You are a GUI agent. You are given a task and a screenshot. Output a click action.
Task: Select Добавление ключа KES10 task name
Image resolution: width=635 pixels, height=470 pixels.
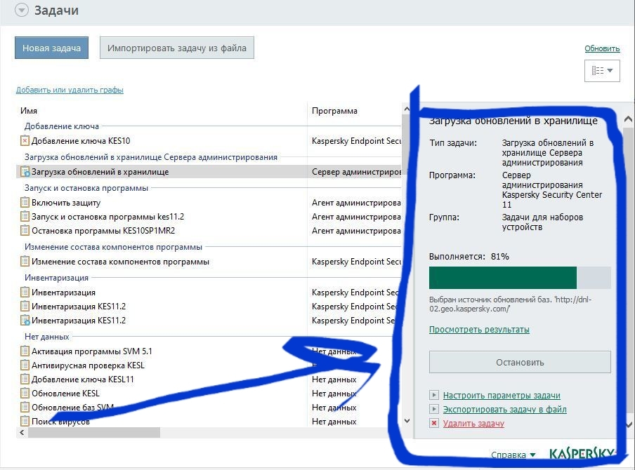pos(81,141)
